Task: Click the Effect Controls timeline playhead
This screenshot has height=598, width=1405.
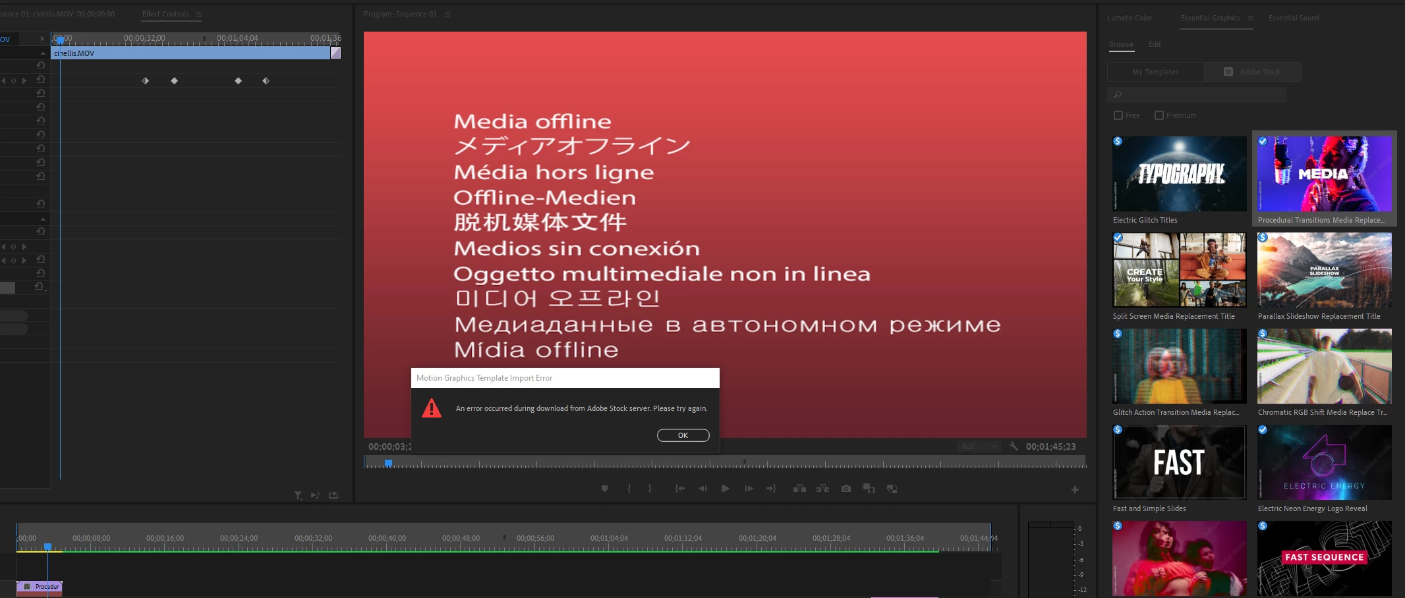Action: [60, 40]
